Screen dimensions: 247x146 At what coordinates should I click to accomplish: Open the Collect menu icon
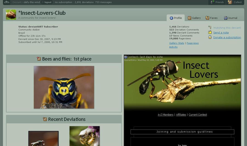click(230, 2)
